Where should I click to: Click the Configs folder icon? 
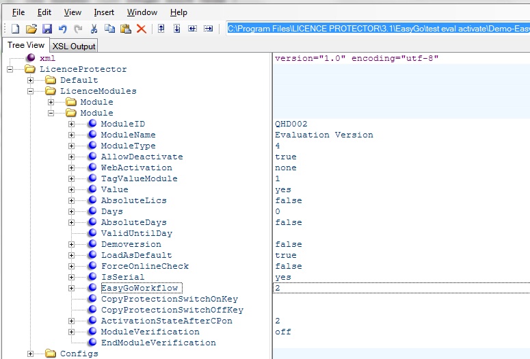click(51, 354)
